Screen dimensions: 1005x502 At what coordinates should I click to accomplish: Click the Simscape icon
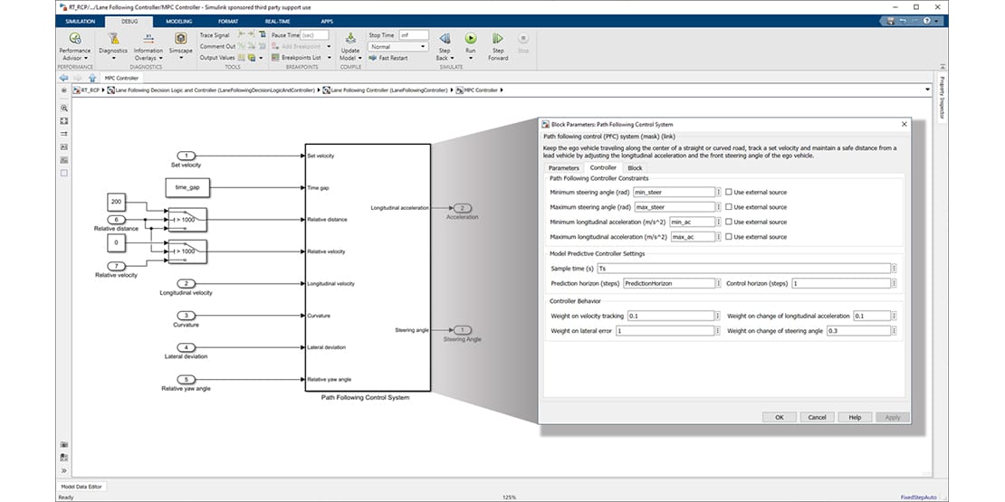pos(180,40)
